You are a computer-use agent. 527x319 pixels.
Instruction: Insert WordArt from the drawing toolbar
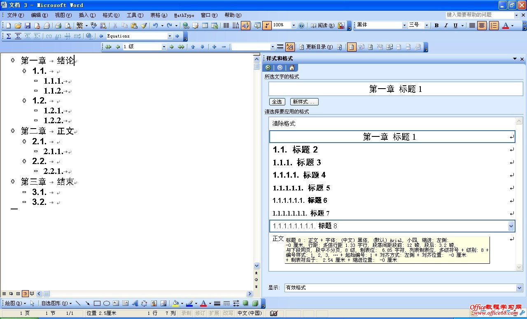(135, 303)
